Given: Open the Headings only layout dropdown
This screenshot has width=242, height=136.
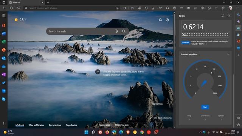Looking at the screenshot, I should 130,125.
